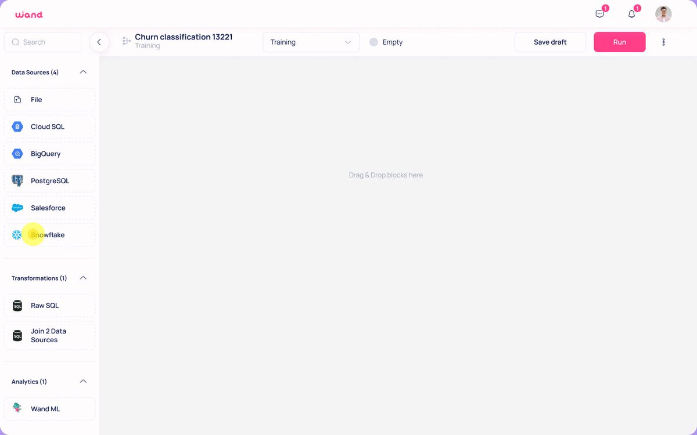Select the File data source icon
697x435 pixels.
pyautogui.click(x=17, y=100)
